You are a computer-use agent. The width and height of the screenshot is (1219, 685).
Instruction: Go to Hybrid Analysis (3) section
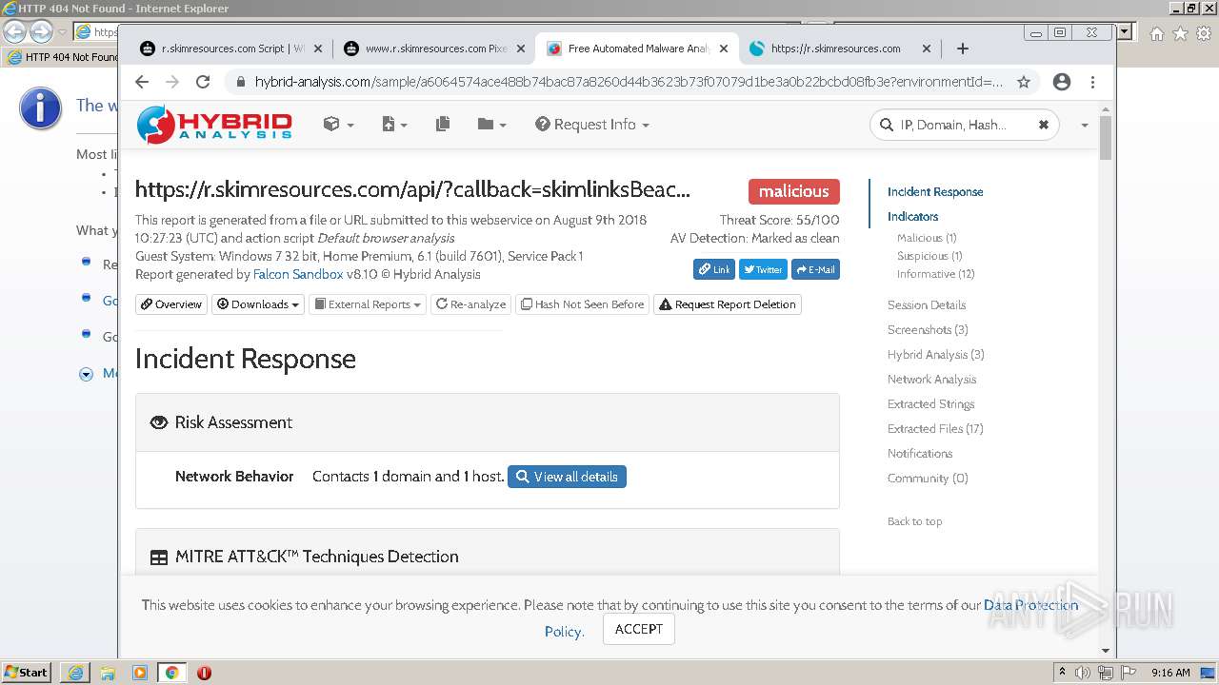pos(935,354)
